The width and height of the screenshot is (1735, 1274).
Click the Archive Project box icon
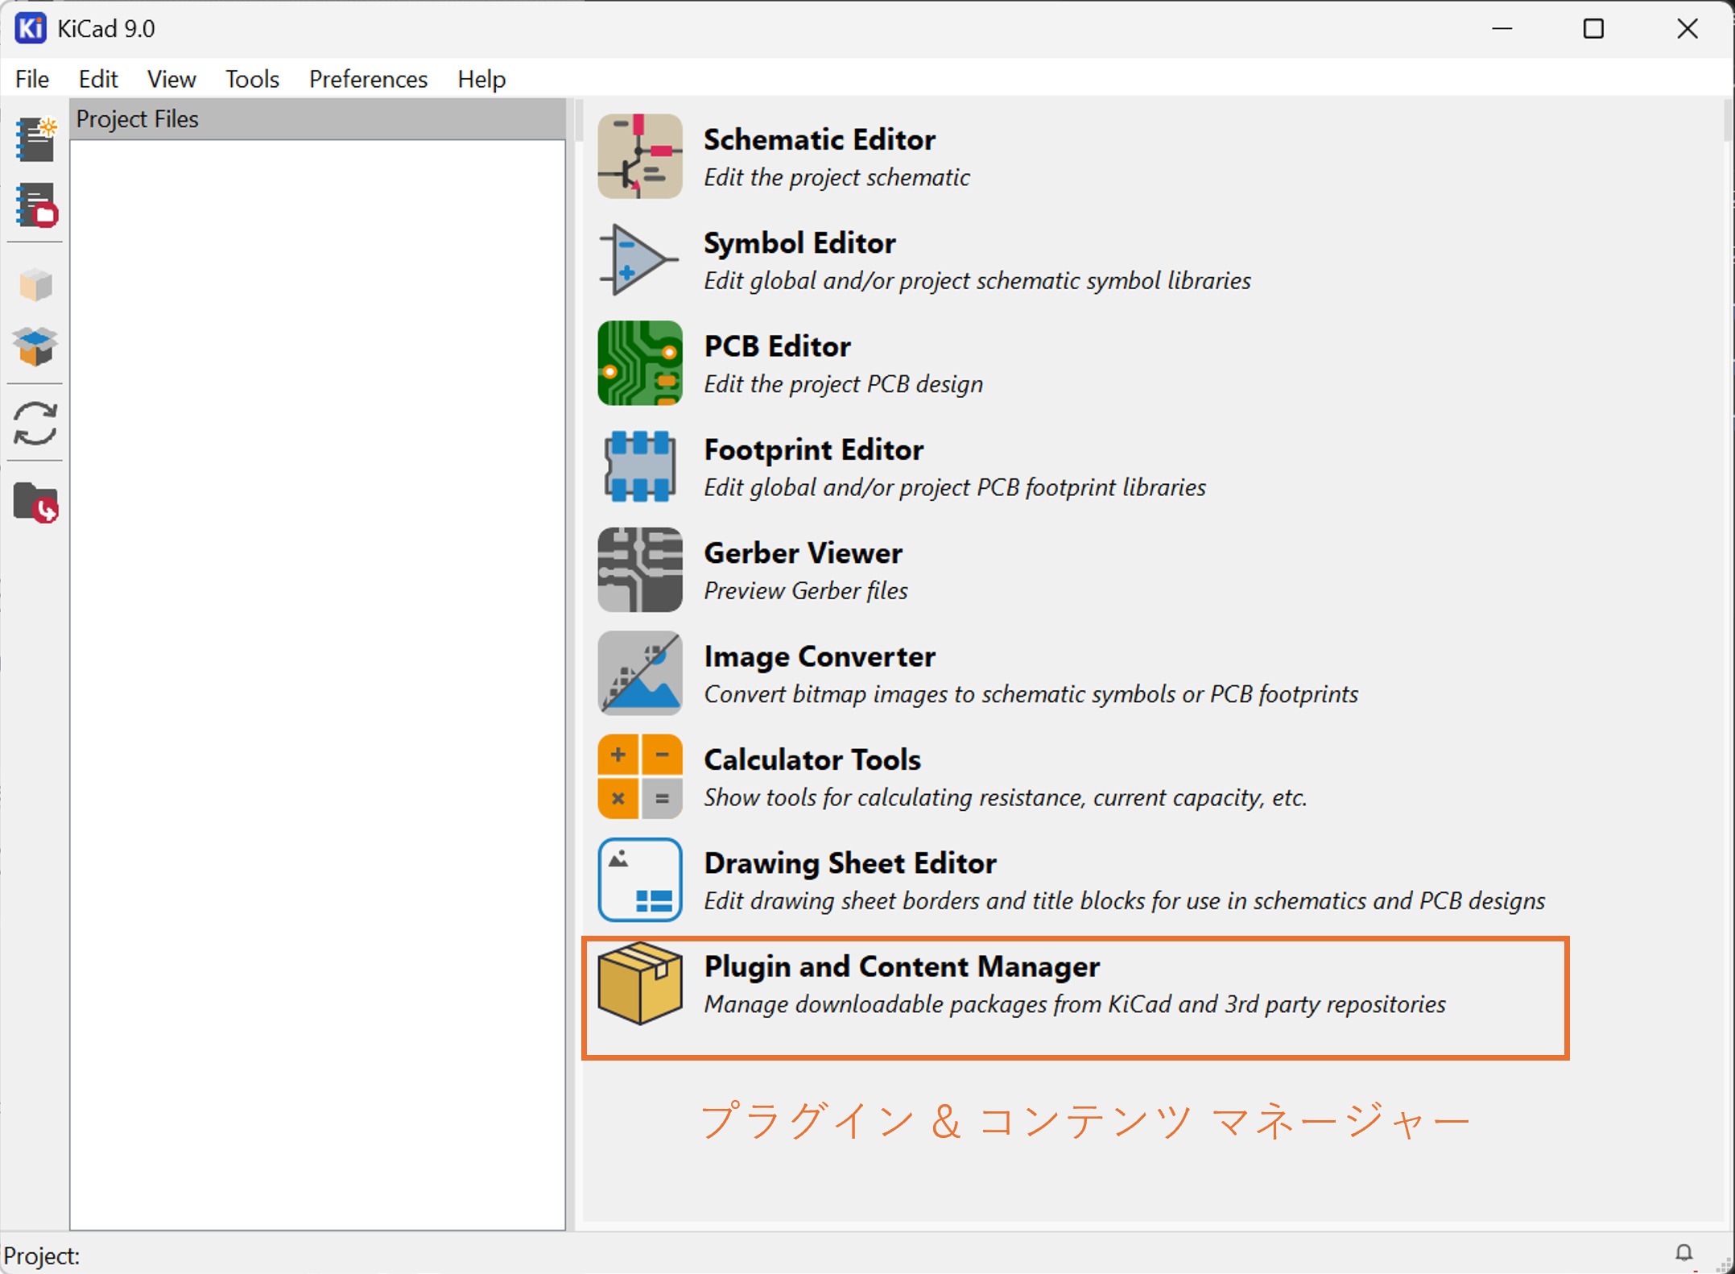35,284
